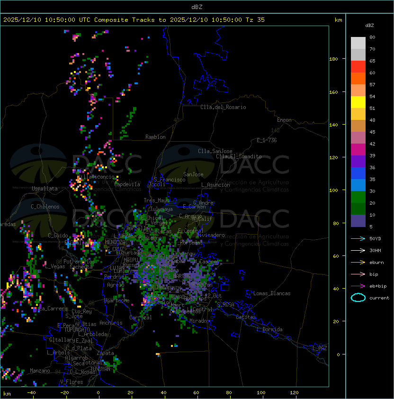Select the pink bip arrow symbol
394x399 pixels.
click(x=358, y=274)
